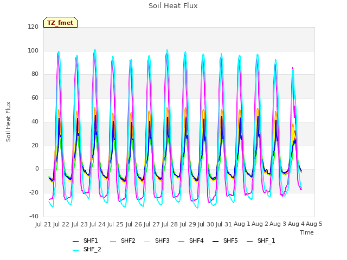Screen dimensions: 347x260
Task: Click the SHF4 legend entry
Action: [191, 240]
